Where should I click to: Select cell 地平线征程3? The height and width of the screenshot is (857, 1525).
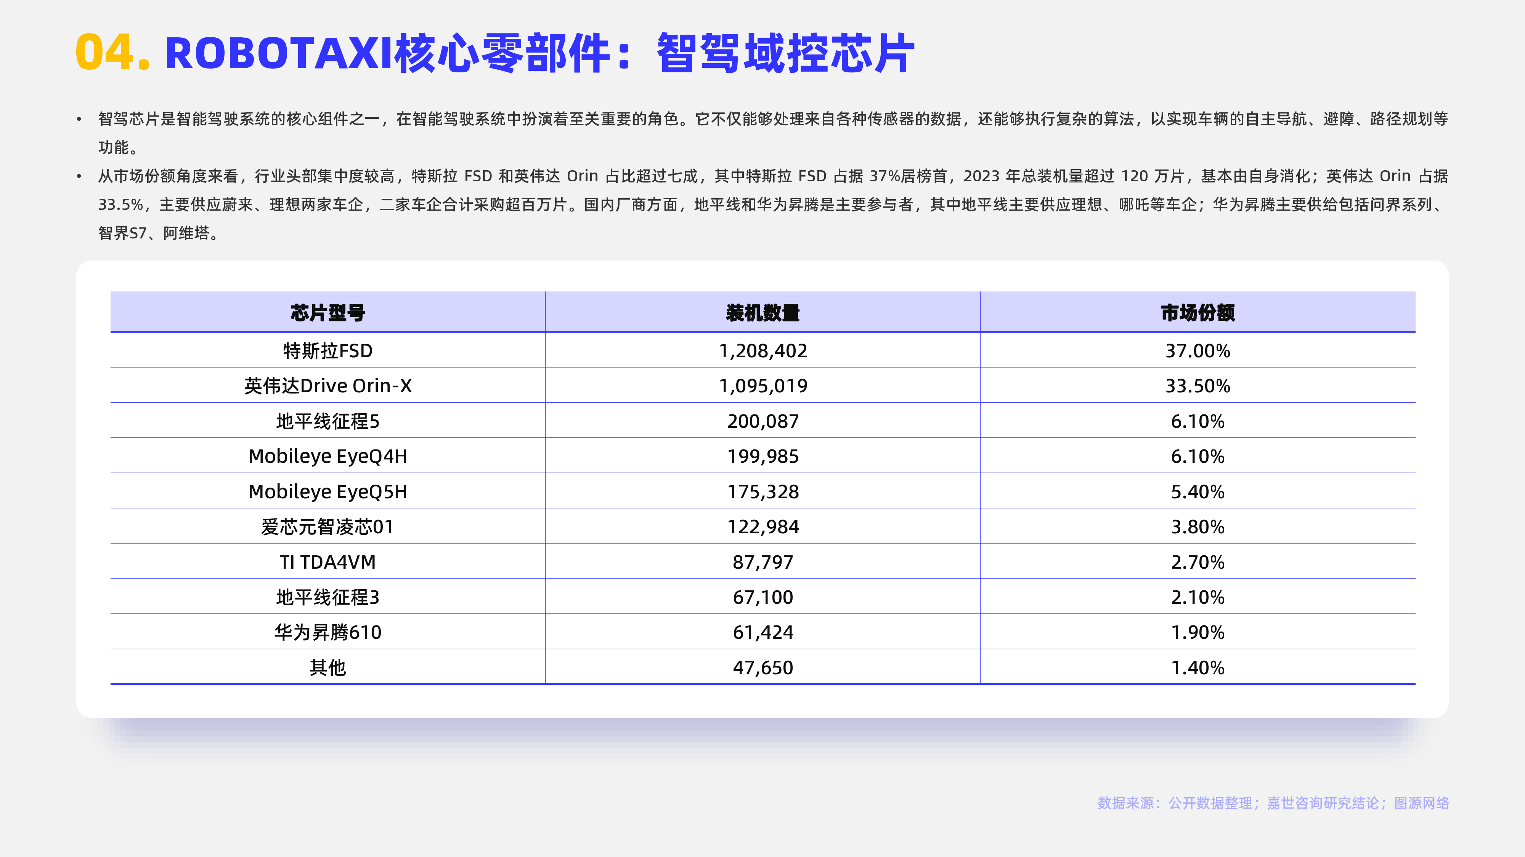click(x=327, y=597)
